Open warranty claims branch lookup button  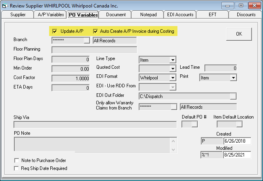[174, 107]
